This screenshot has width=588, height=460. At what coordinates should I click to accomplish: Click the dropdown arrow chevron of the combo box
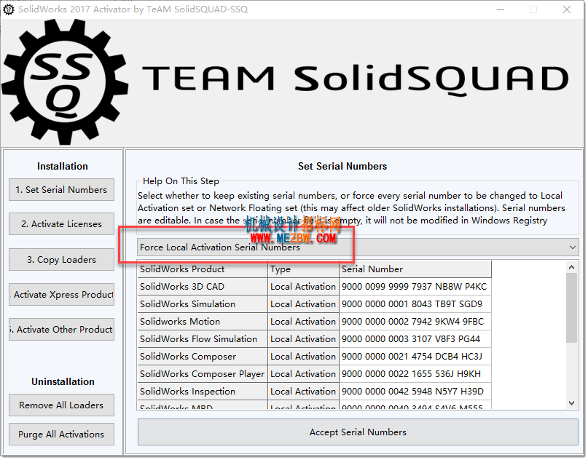[572, 247]
